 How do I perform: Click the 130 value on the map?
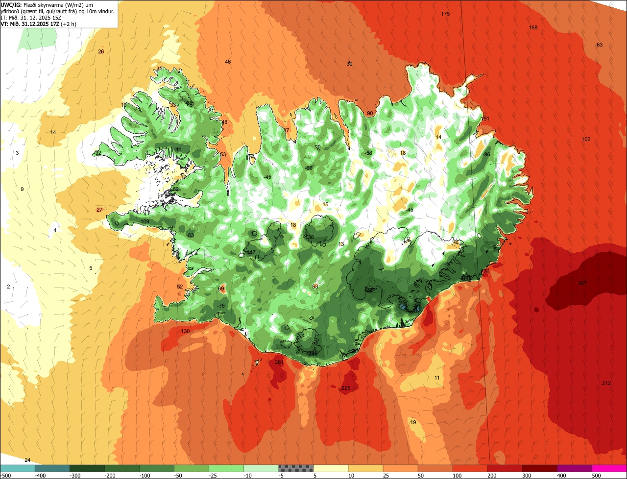185,331
